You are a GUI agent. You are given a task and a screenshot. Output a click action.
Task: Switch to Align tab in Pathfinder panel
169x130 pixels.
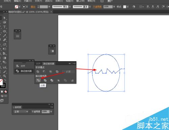pos(38,64)
